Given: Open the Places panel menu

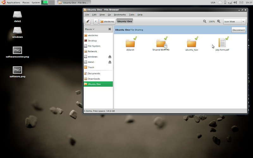Looking at the screenshot, I should (x=26, y=3).
